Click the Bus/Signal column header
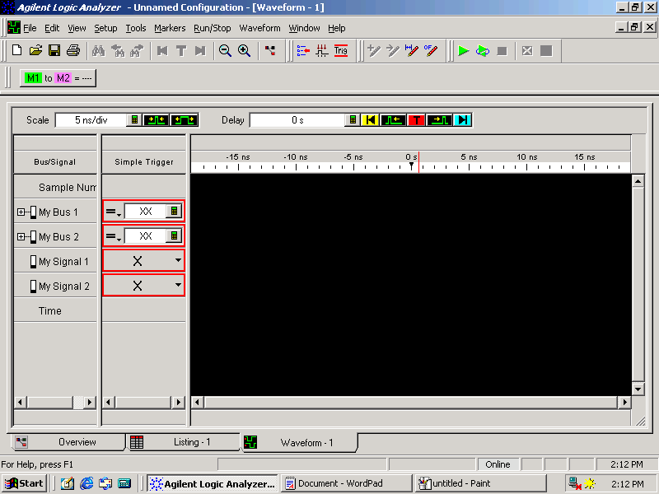 tap(55, 161)
